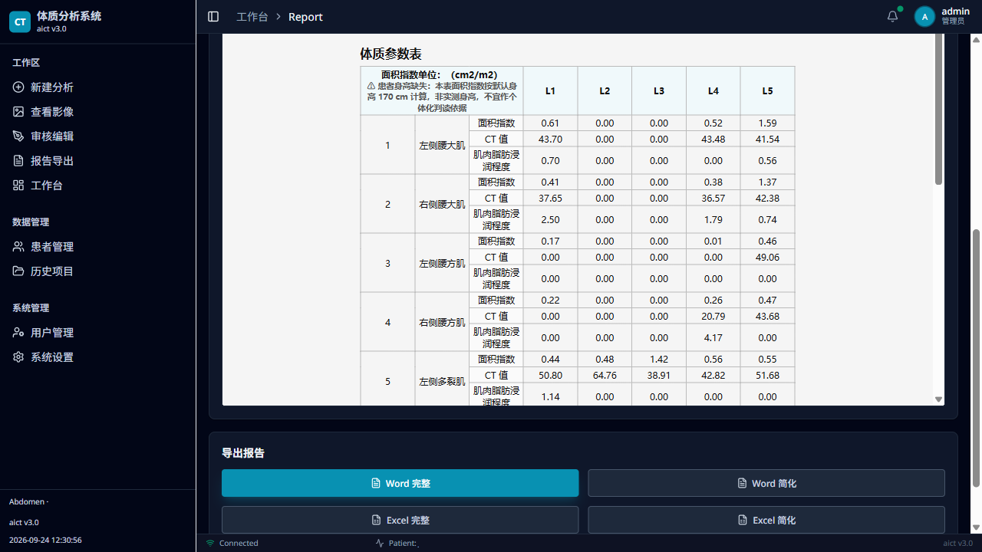The width and height of the screenshot is (982, 552).
Task: Click the report preview scrollbar thumb
Action: tap(938, 109)
